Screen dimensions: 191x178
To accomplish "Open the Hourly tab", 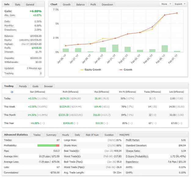I will 65,135.
